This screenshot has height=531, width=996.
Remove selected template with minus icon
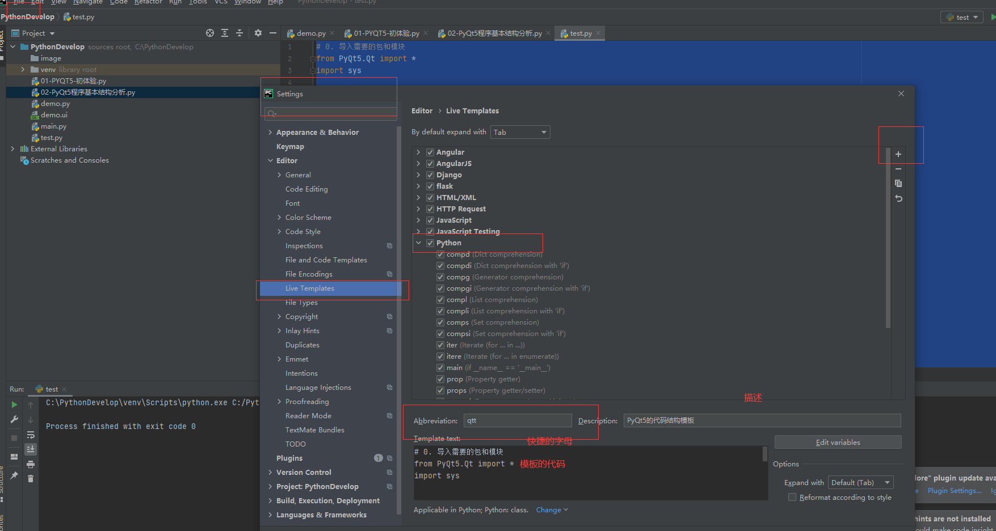[x=898, y=169]
